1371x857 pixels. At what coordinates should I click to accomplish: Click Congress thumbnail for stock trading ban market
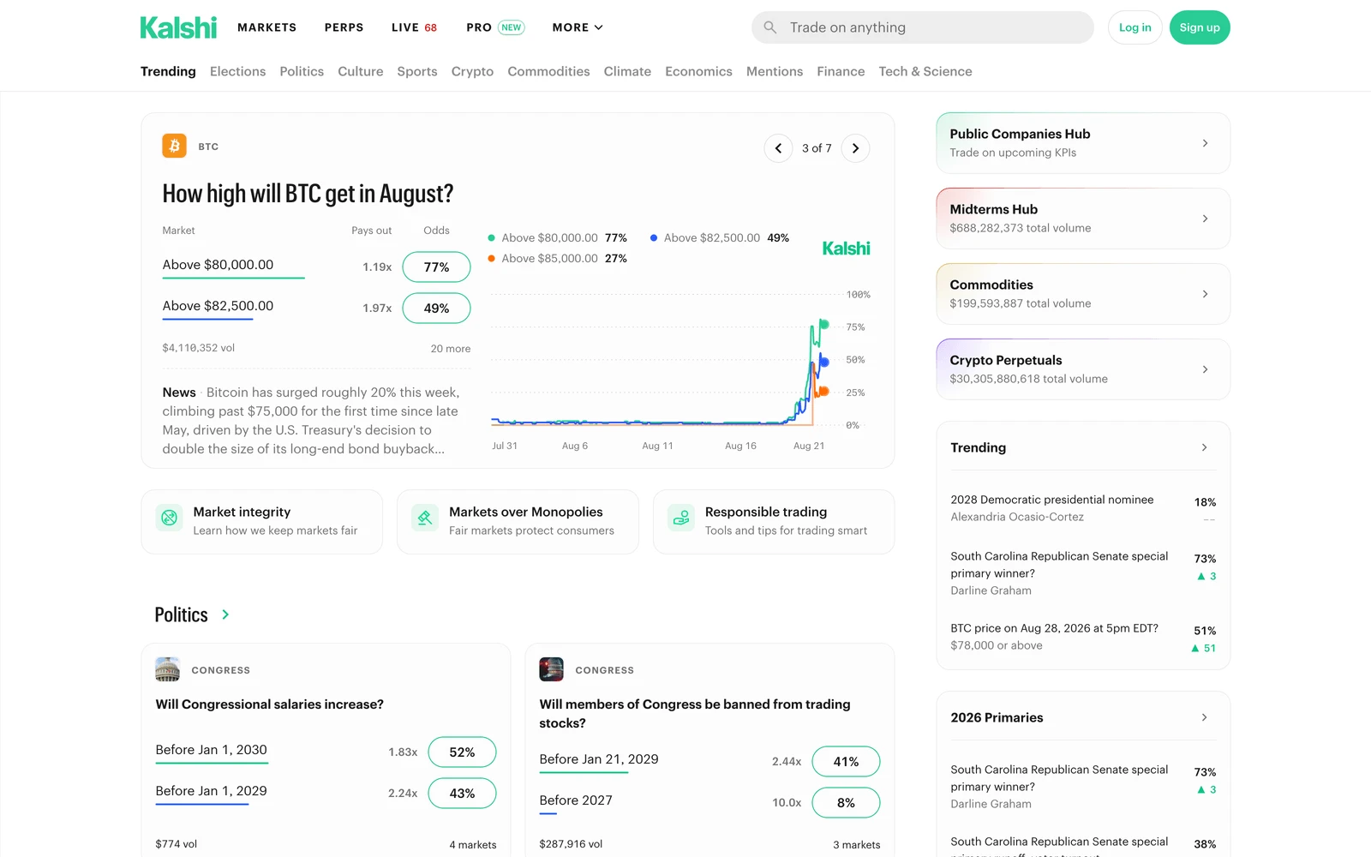[x=552, y=669]
